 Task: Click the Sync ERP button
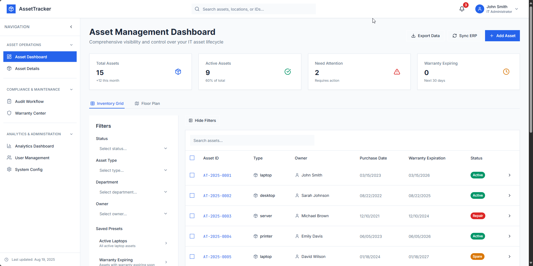click(465, 36)
